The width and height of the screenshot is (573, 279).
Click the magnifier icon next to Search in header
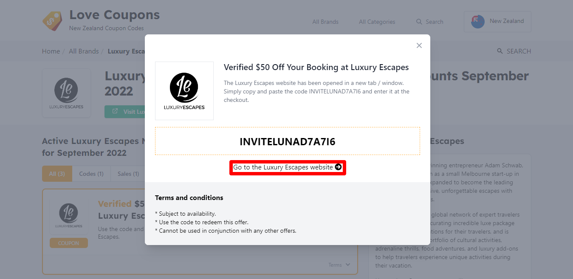tap(419, 22)
